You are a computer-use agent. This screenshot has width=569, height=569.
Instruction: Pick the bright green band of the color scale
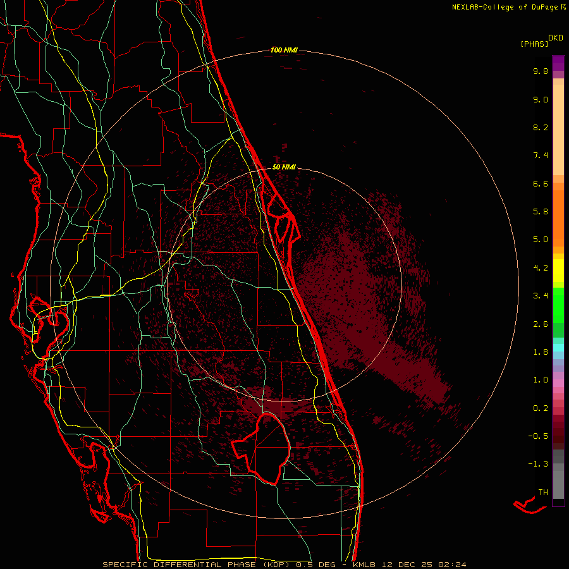point(558,305)
